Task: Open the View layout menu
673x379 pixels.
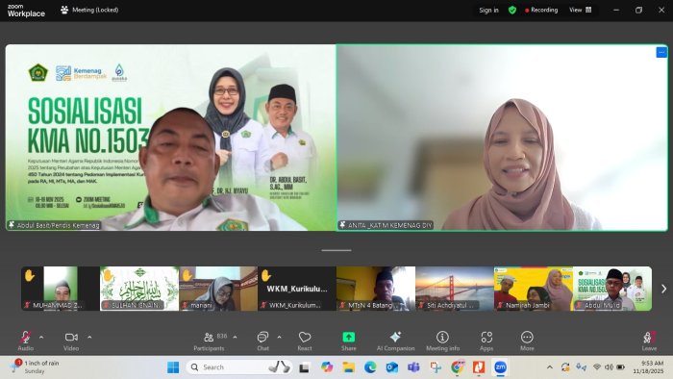Action: pyautogui.click(x=581, y=10)
